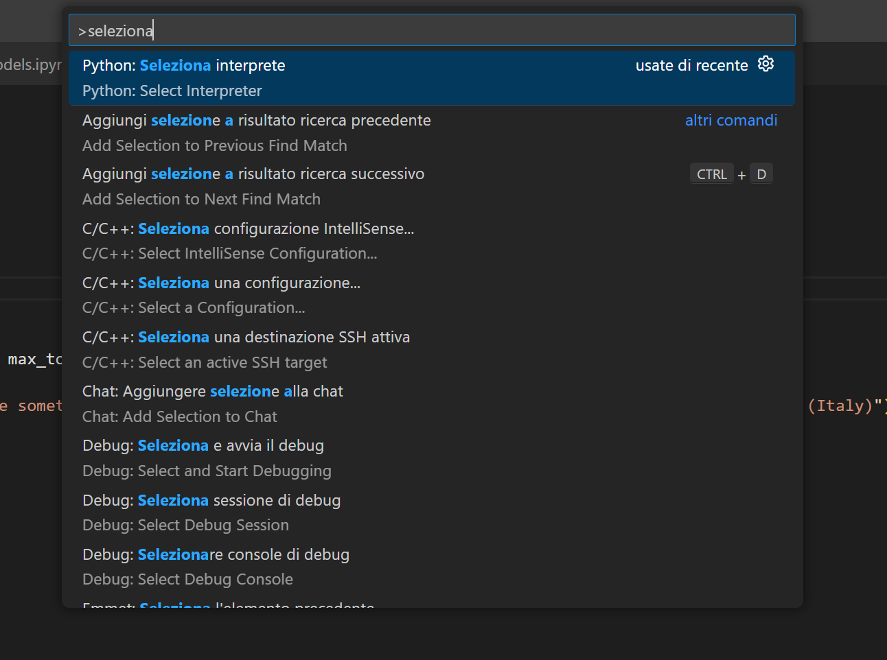Screen dimensions: 887x660
Task: Select C/C++: Seleziona una configurazione
Action: [432, 295]
